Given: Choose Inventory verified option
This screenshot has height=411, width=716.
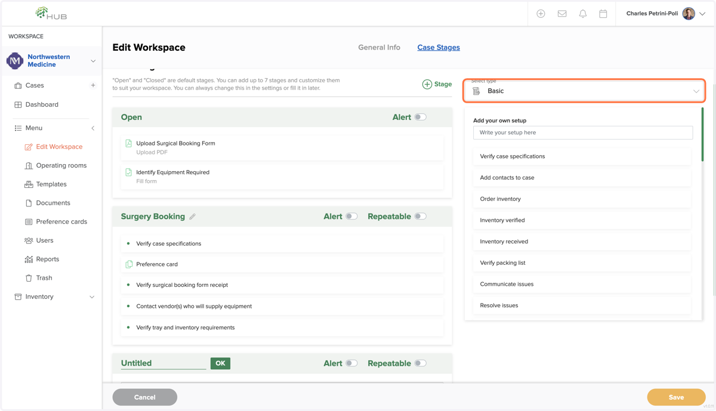Looking at the screenshot, I should pos(582,220).
